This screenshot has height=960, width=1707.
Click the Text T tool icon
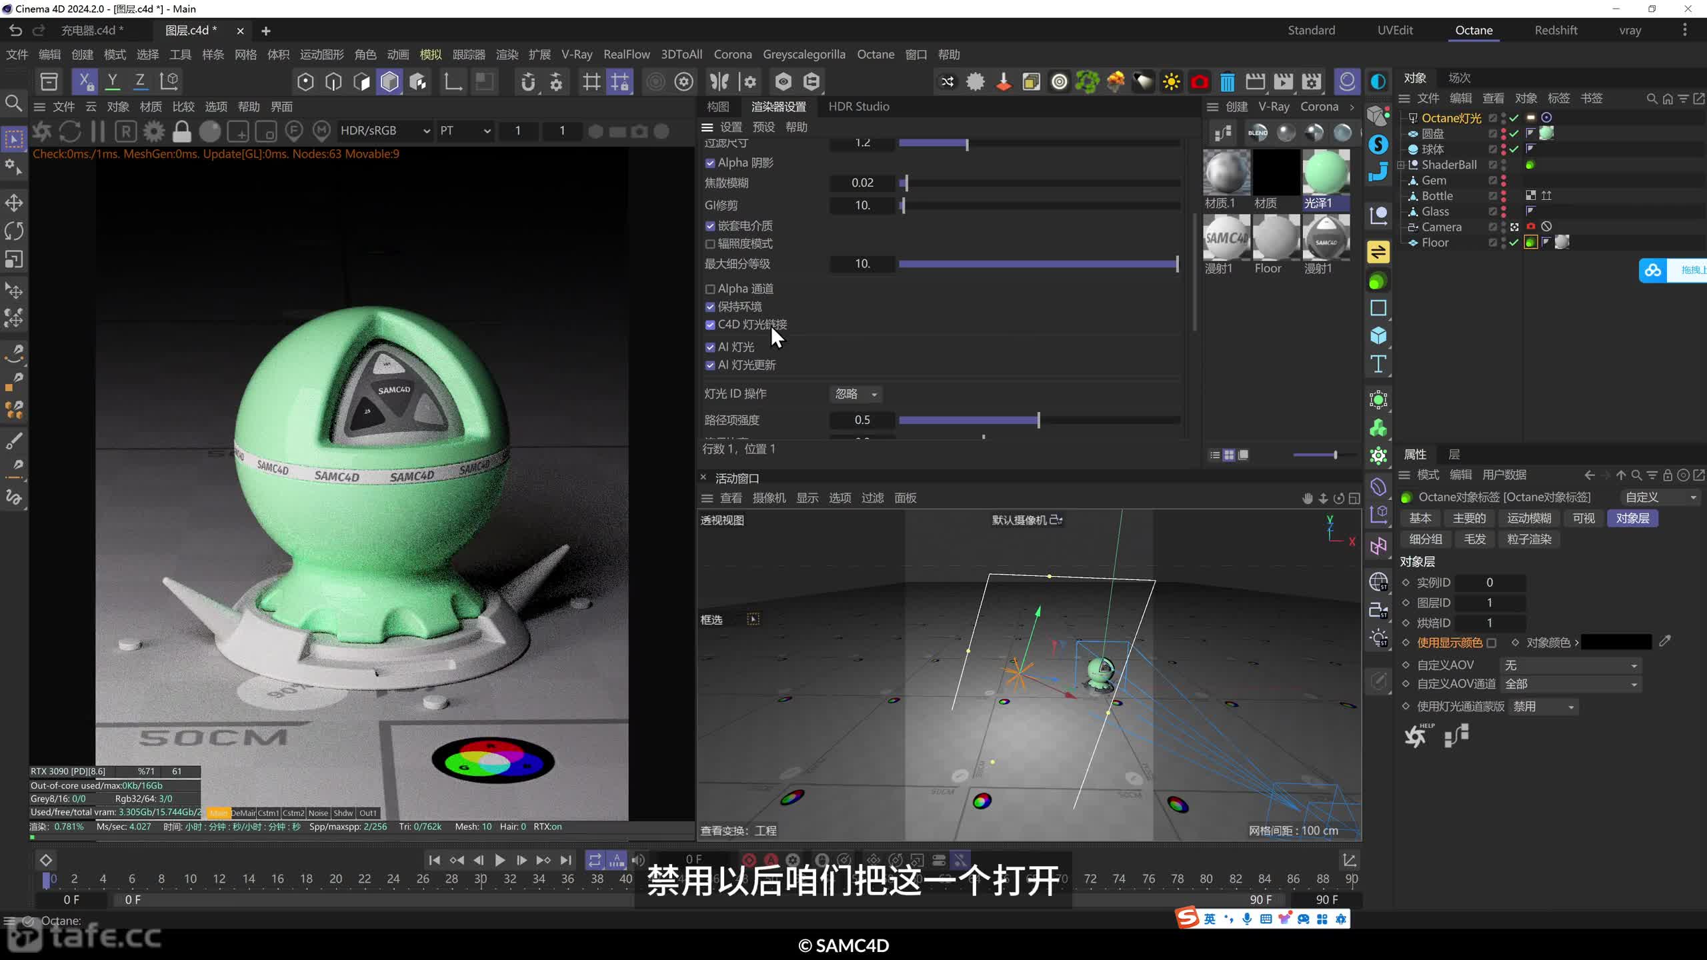tap(1378, 364)
